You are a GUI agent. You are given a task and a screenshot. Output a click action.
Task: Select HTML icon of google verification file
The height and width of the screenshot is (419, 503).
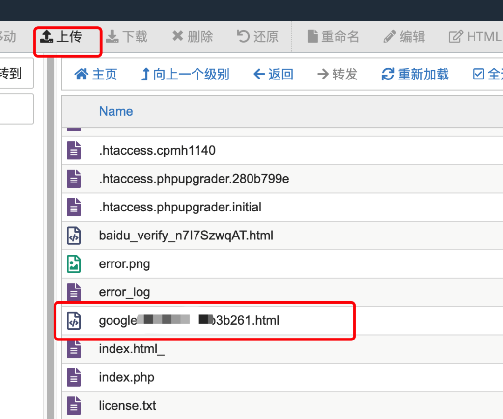tap(74, 321)
